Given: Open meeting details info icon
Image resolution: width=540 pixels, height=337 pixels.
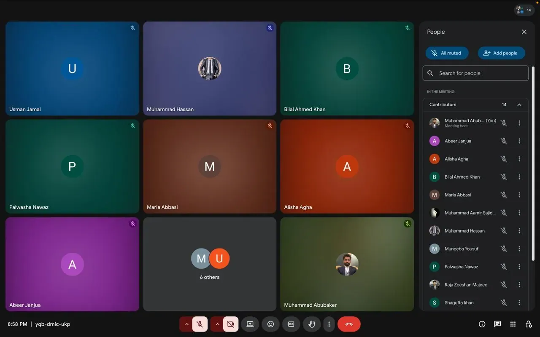Looking at the screenshot, I should [x=482, y=324].
